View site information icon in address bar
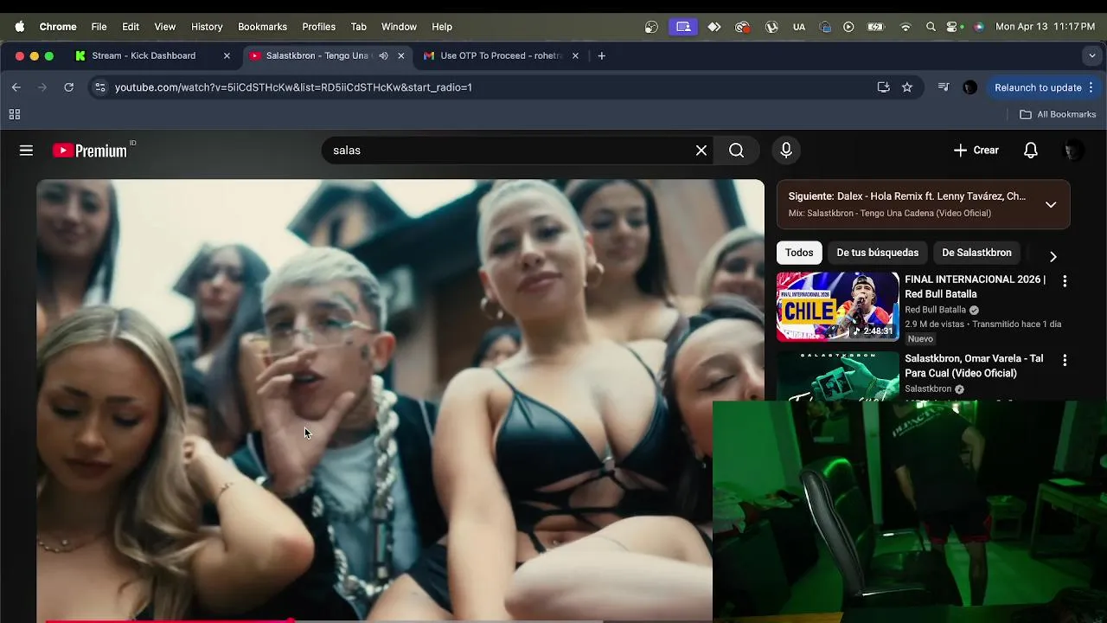This screenshot has height=623, width=1107. [x=100, y=87]
